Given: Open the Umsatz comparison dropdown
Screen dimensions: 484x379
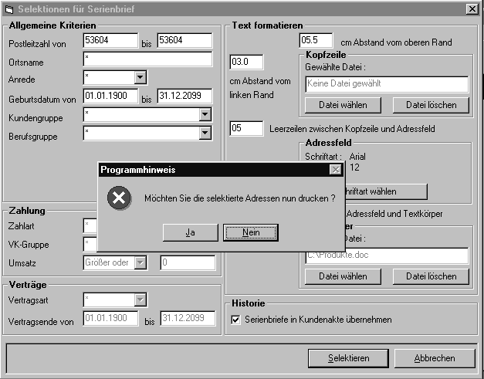Looking at the screenshot, I should 140,262.
